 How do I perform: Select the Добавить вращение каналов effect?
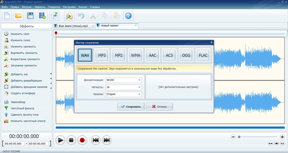coord(26,87)
